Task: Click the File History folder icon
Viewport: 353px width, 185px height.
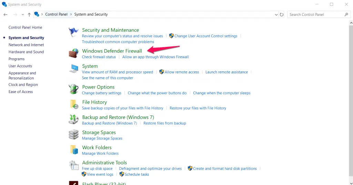Action: pos(73,104)
